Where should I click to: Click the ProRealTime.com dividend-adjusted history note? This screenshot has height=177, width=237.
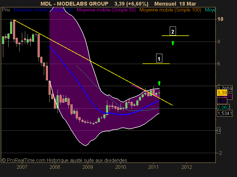pos(64,160)
